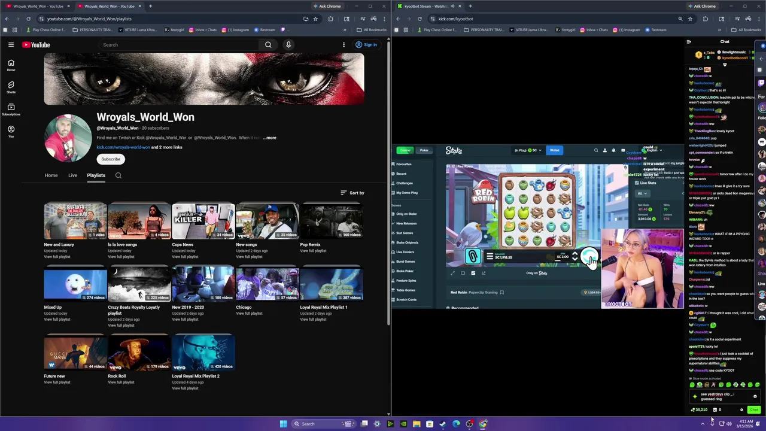This screenshot has height=431, width=766.
Task: Open the Stake English language dropdown
Action: [652, 150]
